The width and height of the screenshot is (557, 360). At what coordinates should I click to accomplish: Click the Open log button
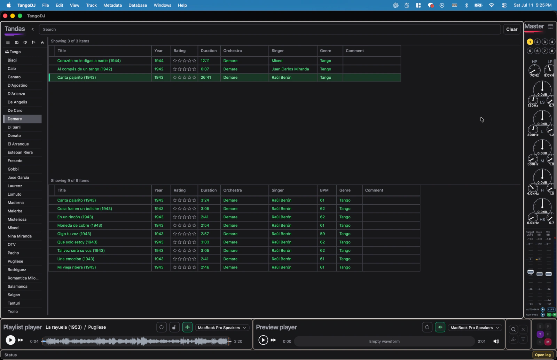tap(543, 355)
